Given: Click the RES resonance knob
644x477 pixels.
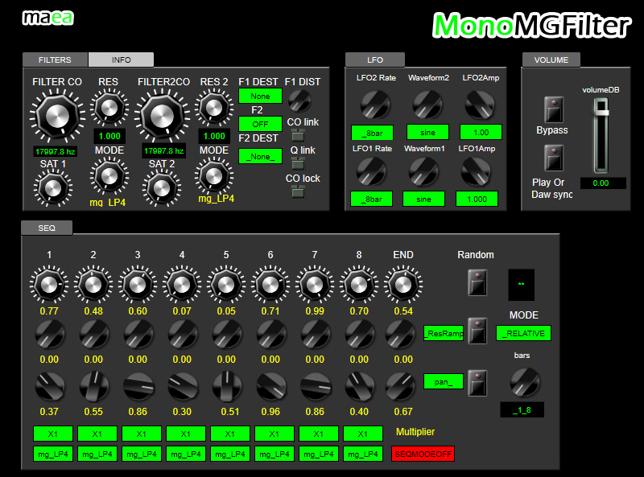Looking at the screenshot, I should (109, 108).
